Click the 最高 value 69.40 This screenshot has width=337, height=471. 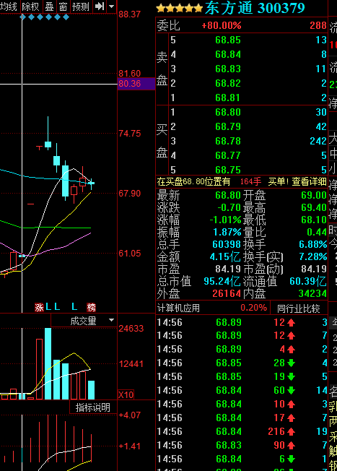click(x=314, y=207)
